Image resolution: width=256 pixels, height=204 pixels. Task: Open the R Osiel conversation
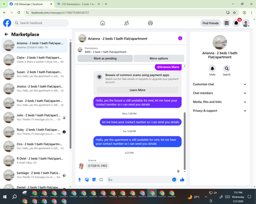(35, 160)
